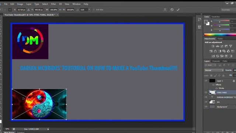Add a Black & White adjustment

[x=220, y=51]
